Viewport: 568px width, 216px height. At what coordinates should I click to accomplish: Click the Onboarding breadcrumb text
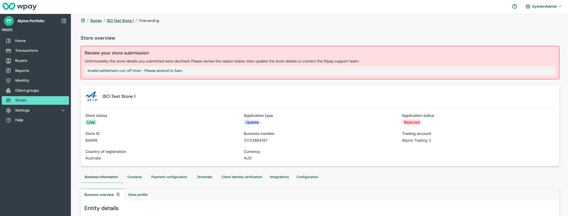coord(149,21)
